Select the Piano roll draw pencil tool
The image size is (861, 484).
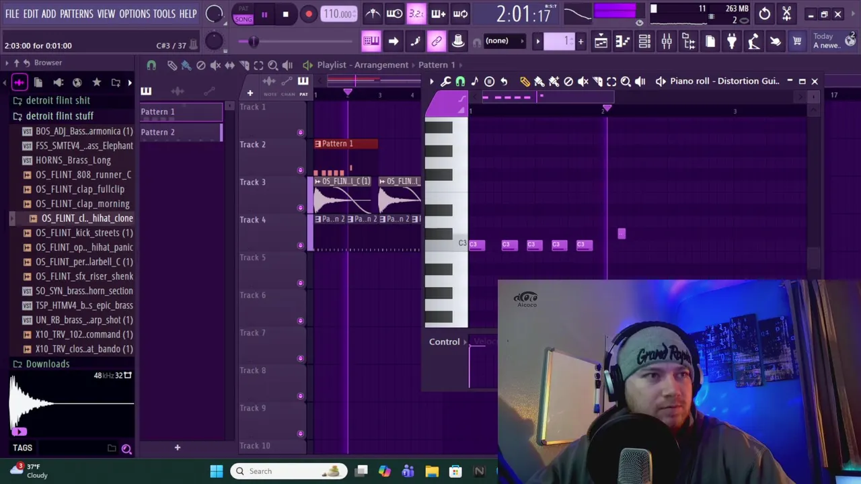click(x=525, y=81)
